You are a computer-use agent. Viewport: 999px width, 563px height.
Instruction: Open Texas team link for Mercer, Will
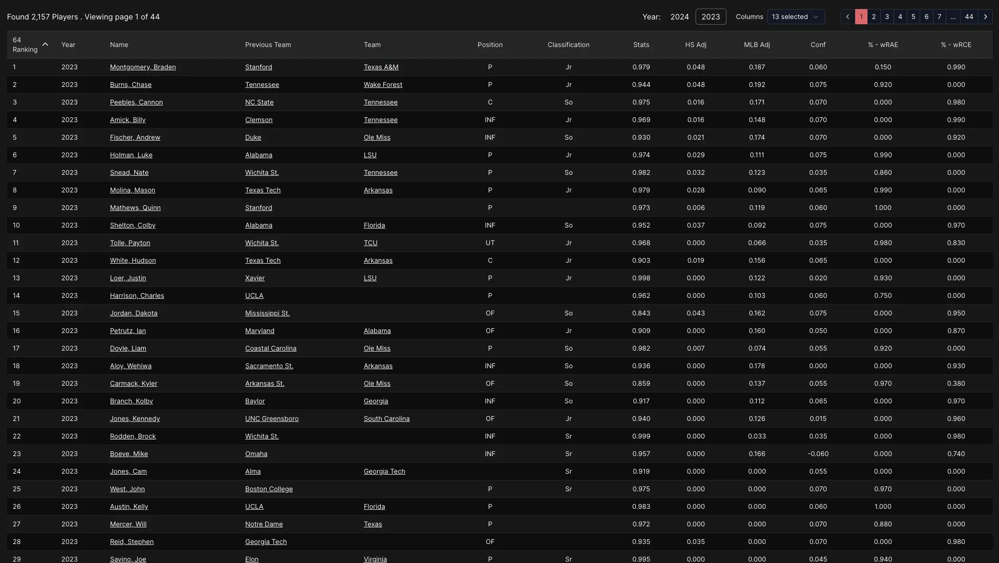click(x=373, y=524)
